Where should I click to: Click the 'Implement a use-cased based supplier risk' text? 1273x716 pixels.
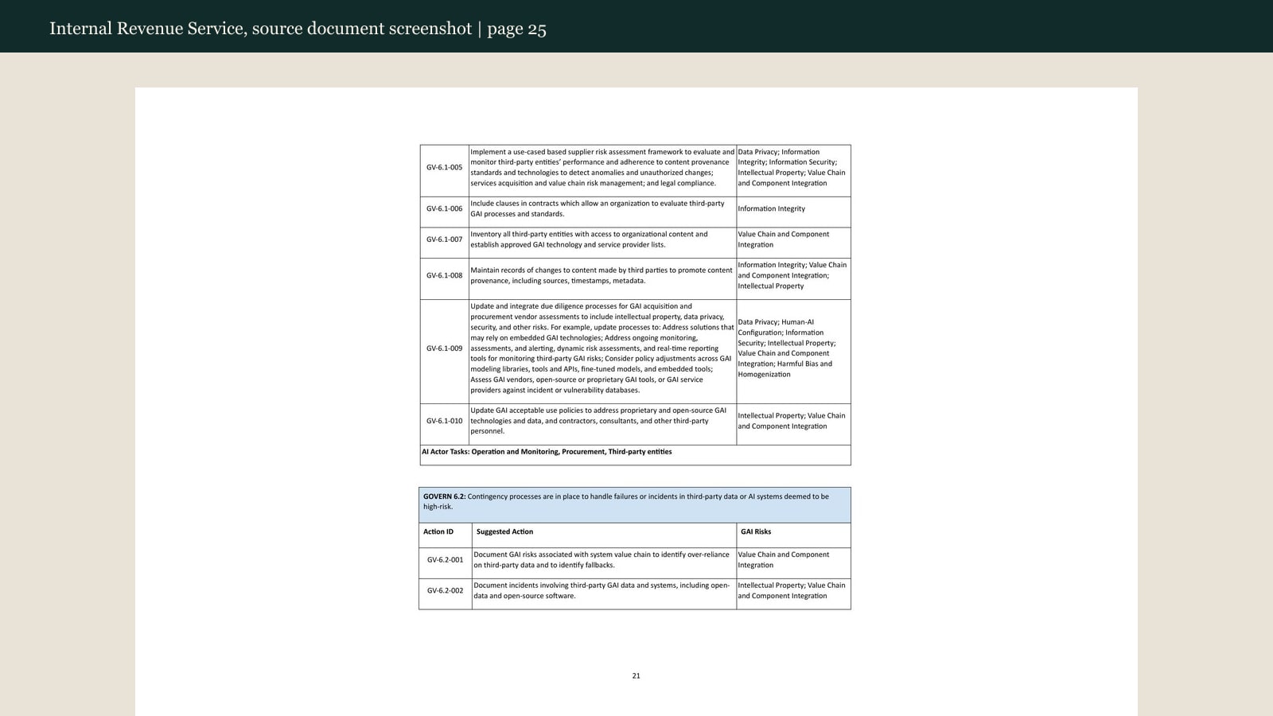(x=602, y=167)
